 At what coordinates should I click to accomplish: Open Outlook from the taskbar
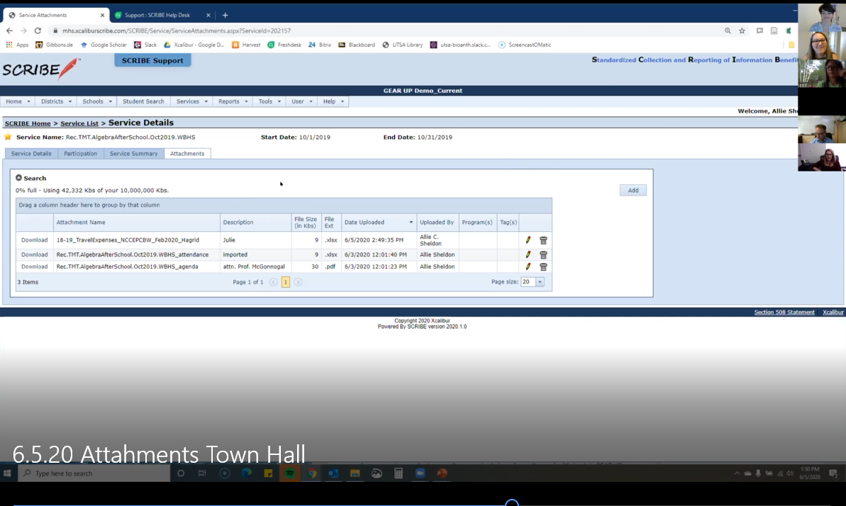pos(333,473)
